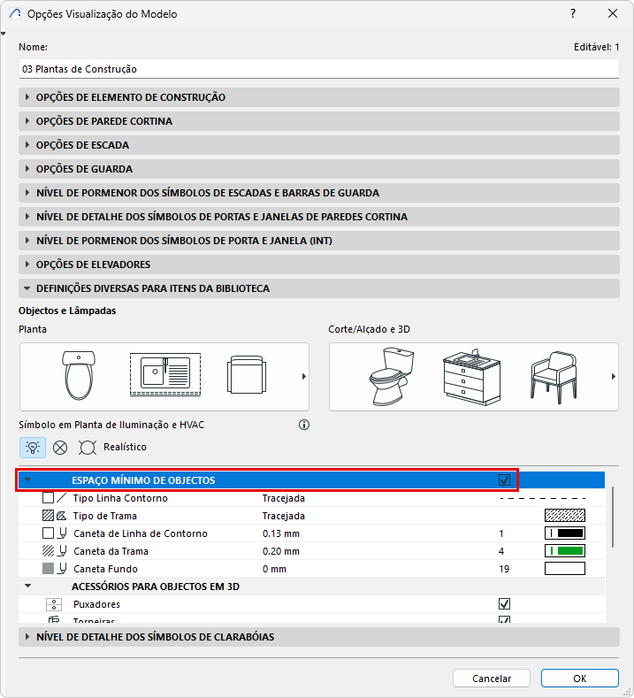Click the armchair plan symbol preview
The image size is (634, 698).
pyautogui.click(x=247, y=374)
